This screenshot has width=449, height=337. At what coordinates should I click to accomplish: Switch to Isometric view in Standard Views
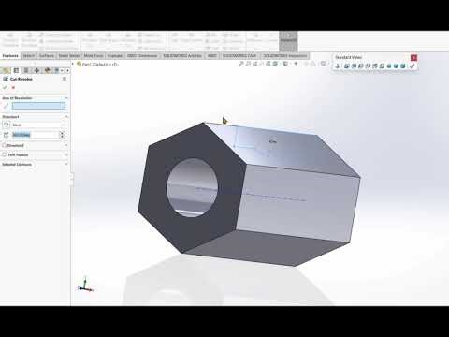coord(388,66)
